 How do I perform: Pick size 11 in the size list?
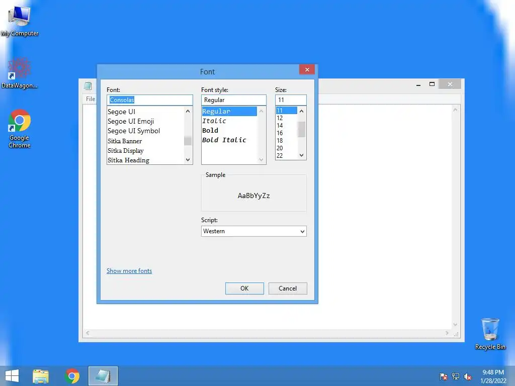point(286,110)
